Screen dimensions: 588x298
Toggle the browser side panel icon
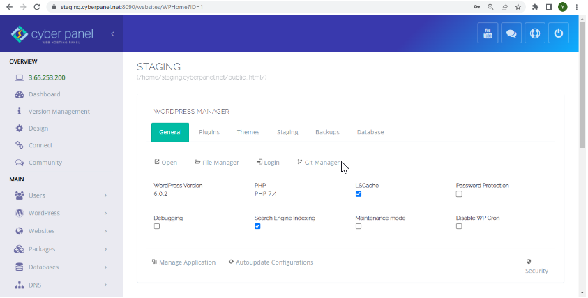(x=549, y=7)
